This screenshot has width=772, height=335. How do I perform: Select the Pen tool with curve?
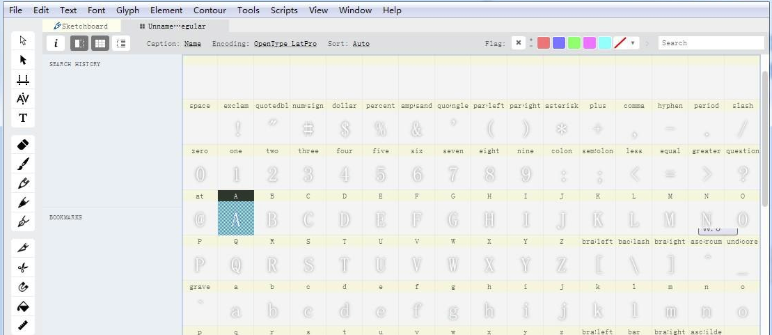point(23,221)
